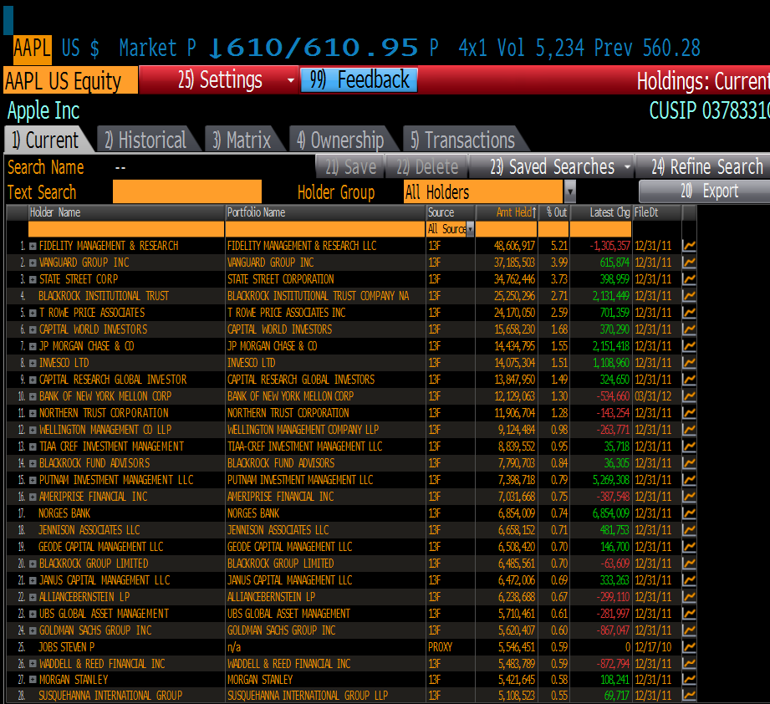Switch to the Ownership tab

(x=340, y=140)
